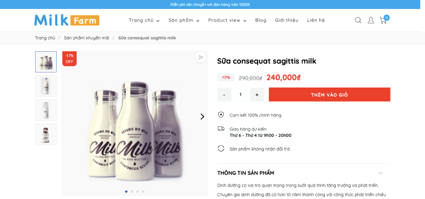Open the Blog menu item
Viewport: 425px width, 199px height.
(x=261, y=20)
